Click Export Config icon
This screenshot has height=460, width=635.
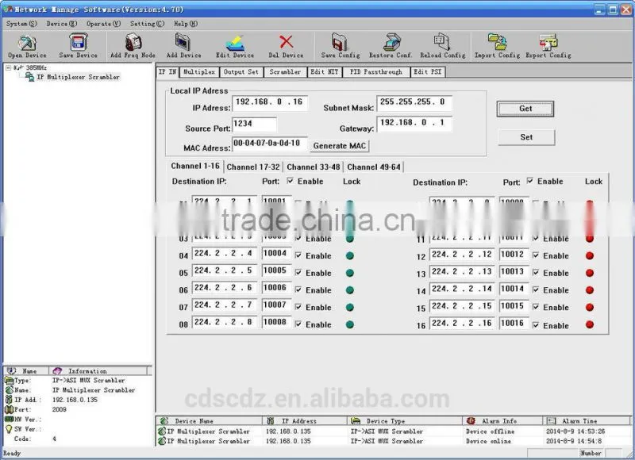point(548,42)
